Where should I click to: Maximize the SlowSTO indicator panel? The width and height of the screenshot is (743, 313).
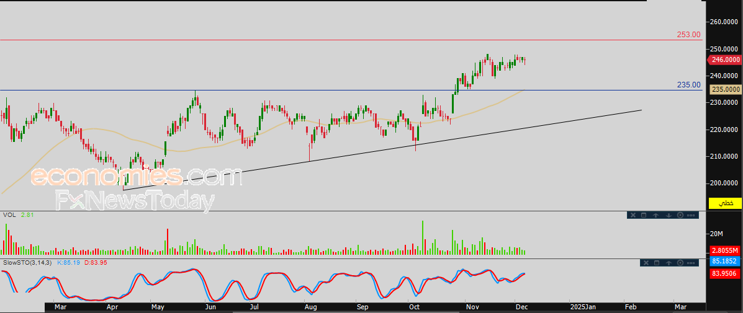pos(656,262)
